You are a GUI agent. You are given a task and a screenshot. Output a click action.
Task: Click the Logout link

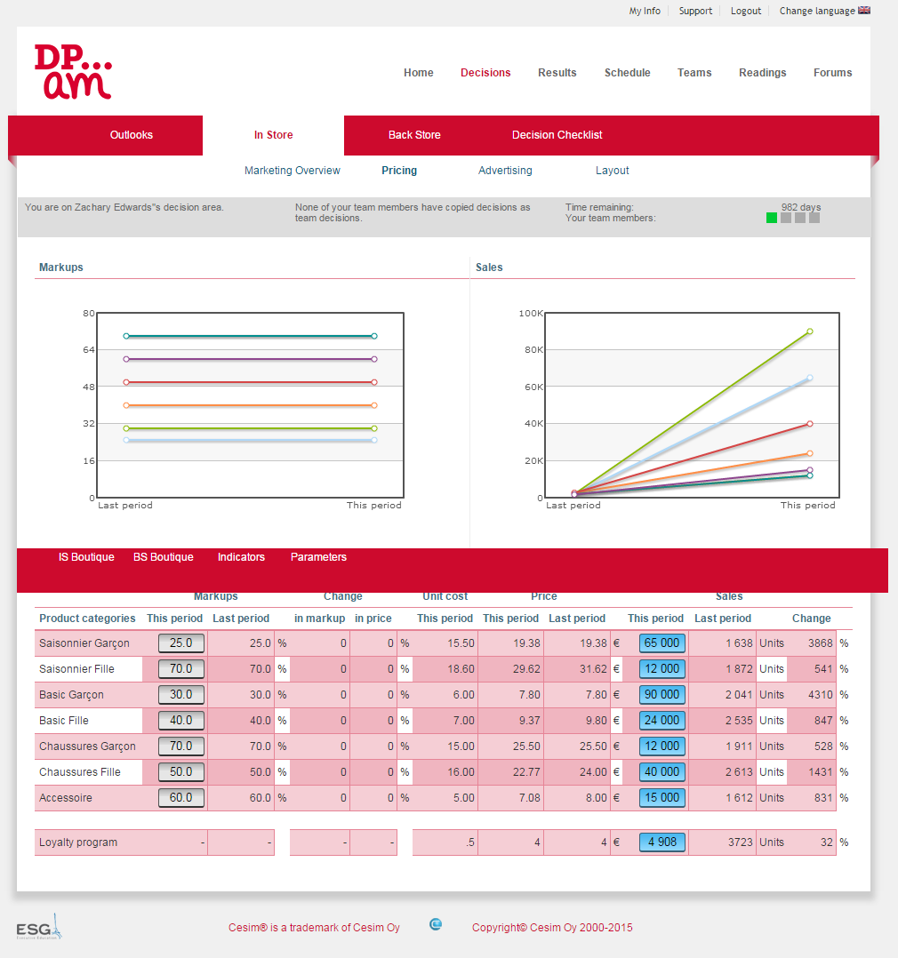coord(746,12)
